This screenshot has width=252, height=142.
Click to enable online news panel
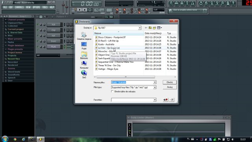(x=187, y=11)
